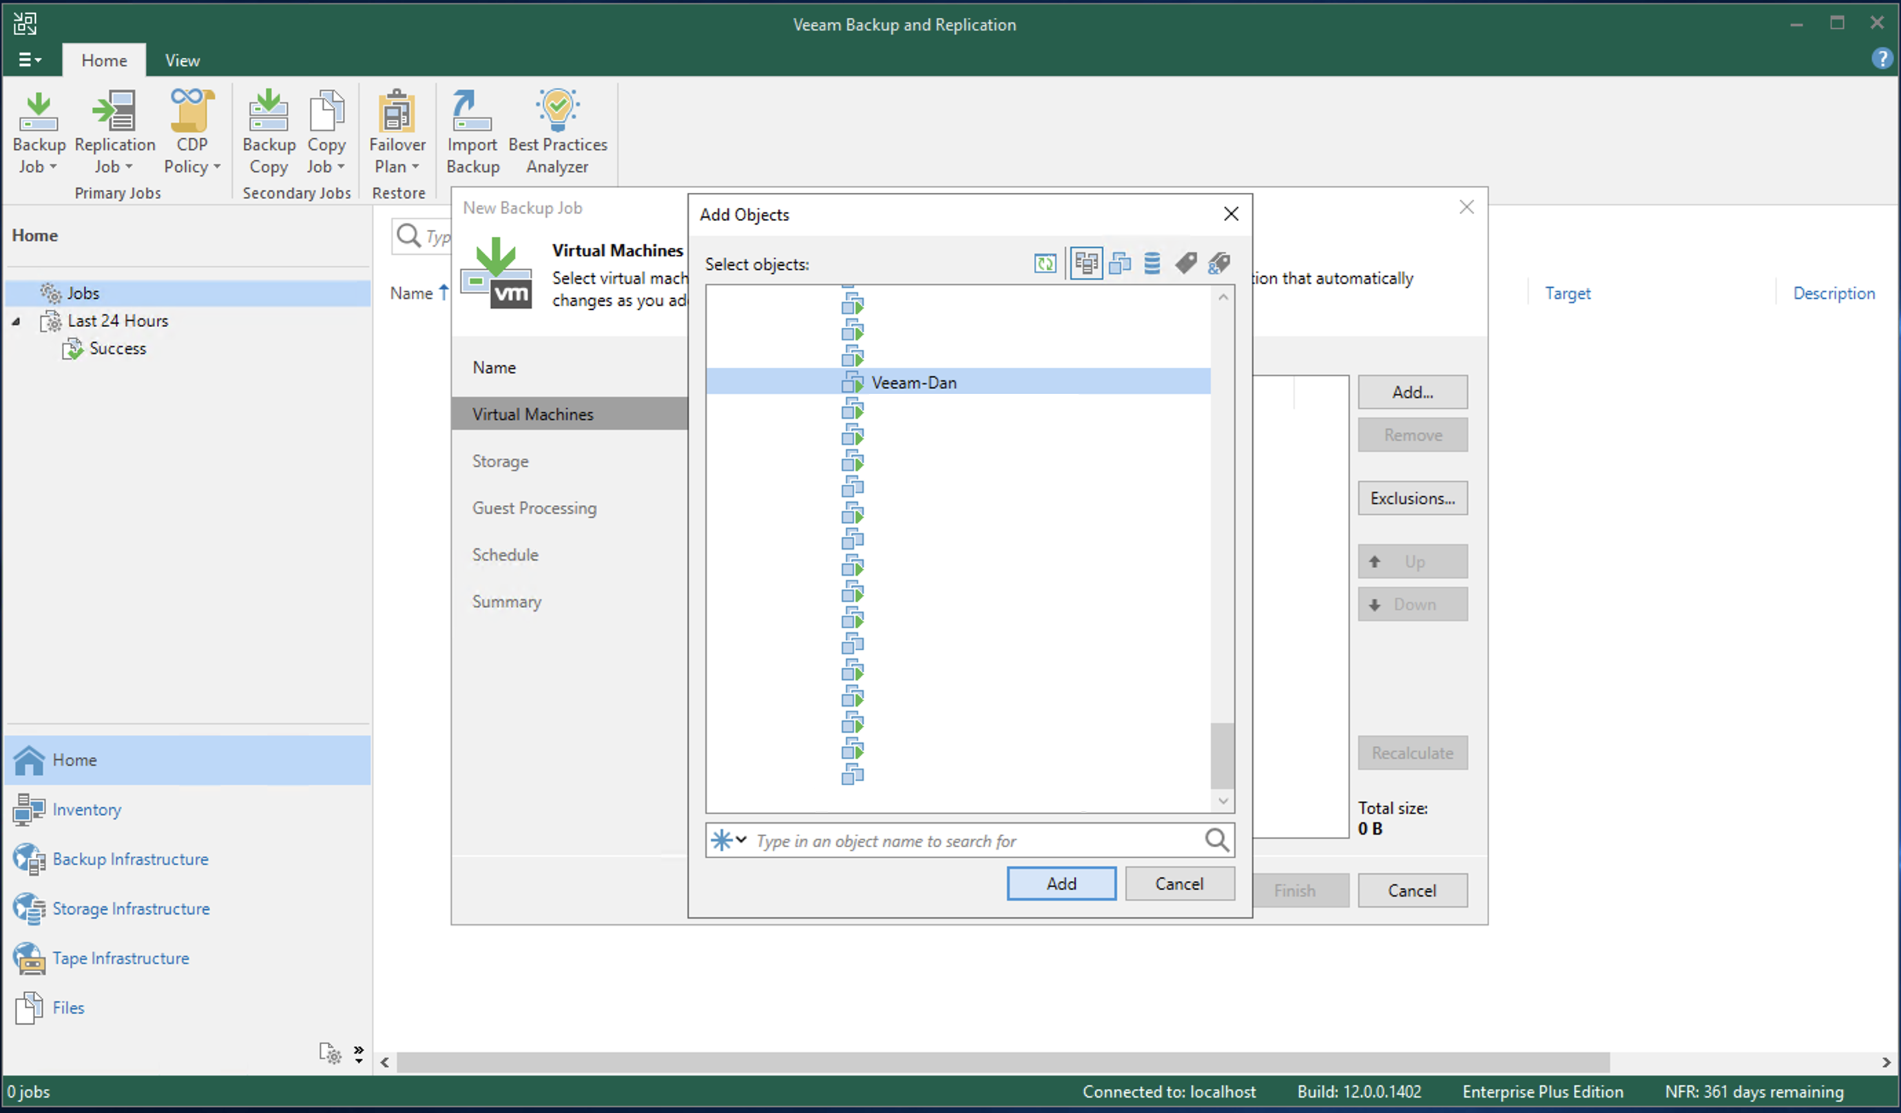Image resolution: width=1901 pixels, height=1113 pixels.
Task: Expand navigation pane overflow chevron
Action: click(359, 1053)
